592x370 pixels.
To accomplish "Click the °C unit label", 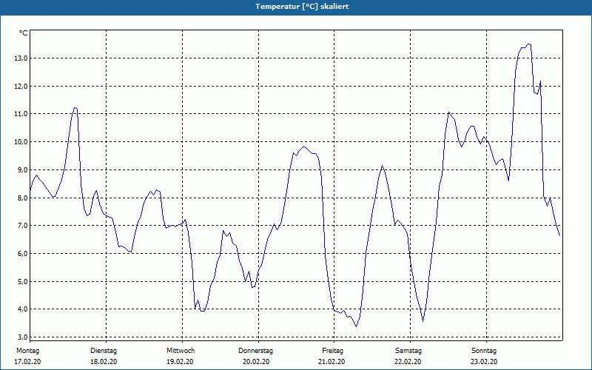I will [x=24, y=33].
